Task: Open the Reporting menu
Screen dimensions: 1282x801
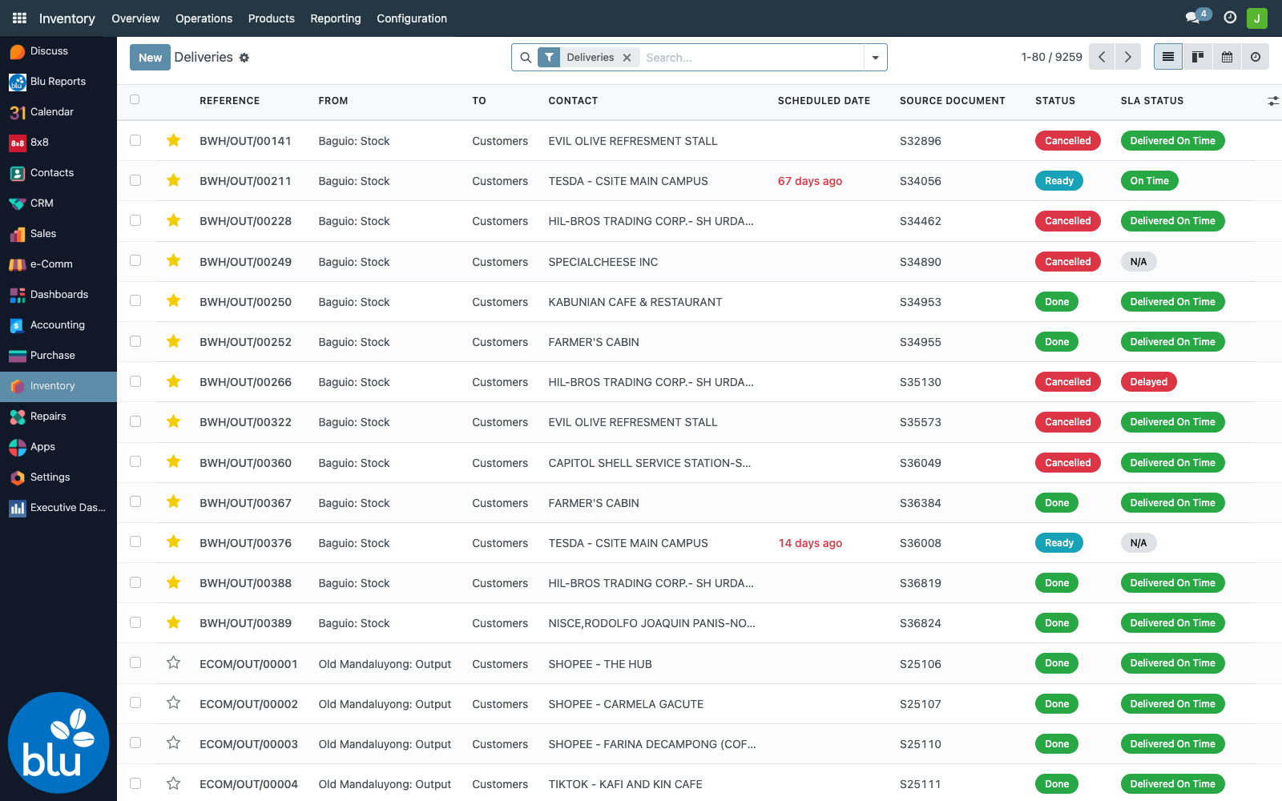Action: (336, 18)
